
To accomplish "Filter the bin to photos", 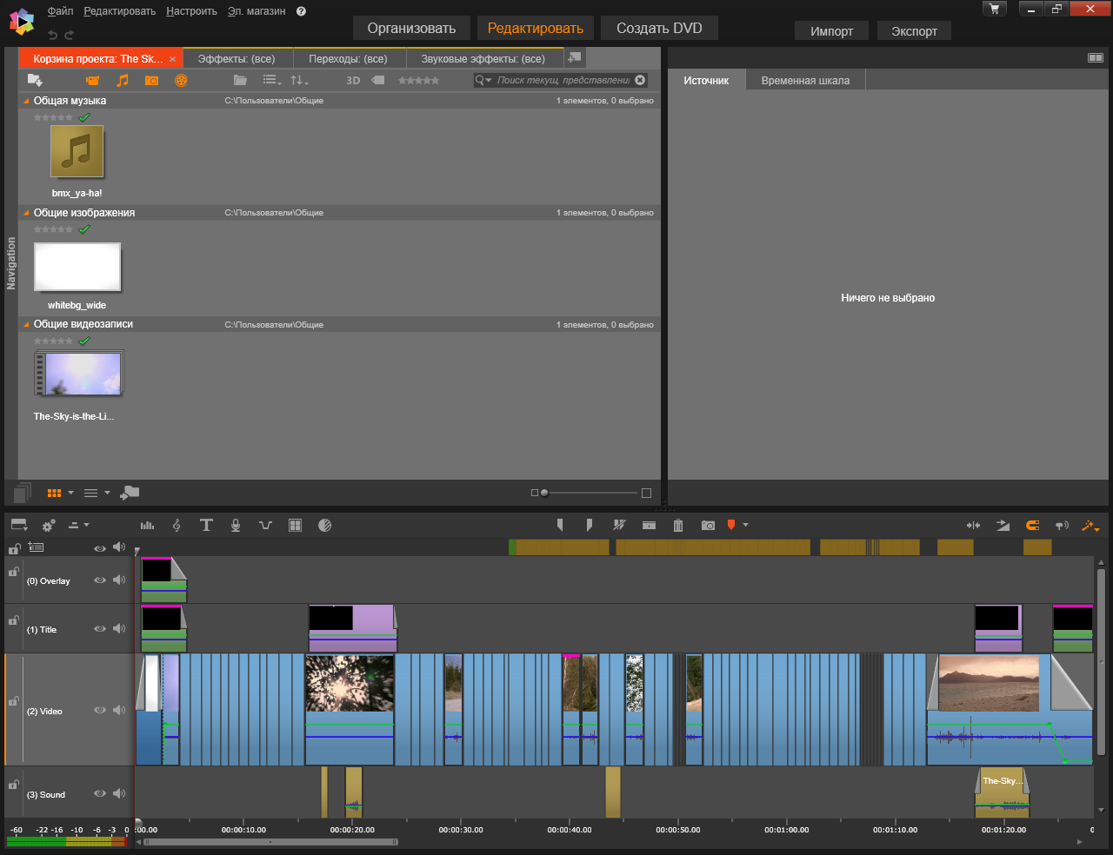I will tap(152, 80).
